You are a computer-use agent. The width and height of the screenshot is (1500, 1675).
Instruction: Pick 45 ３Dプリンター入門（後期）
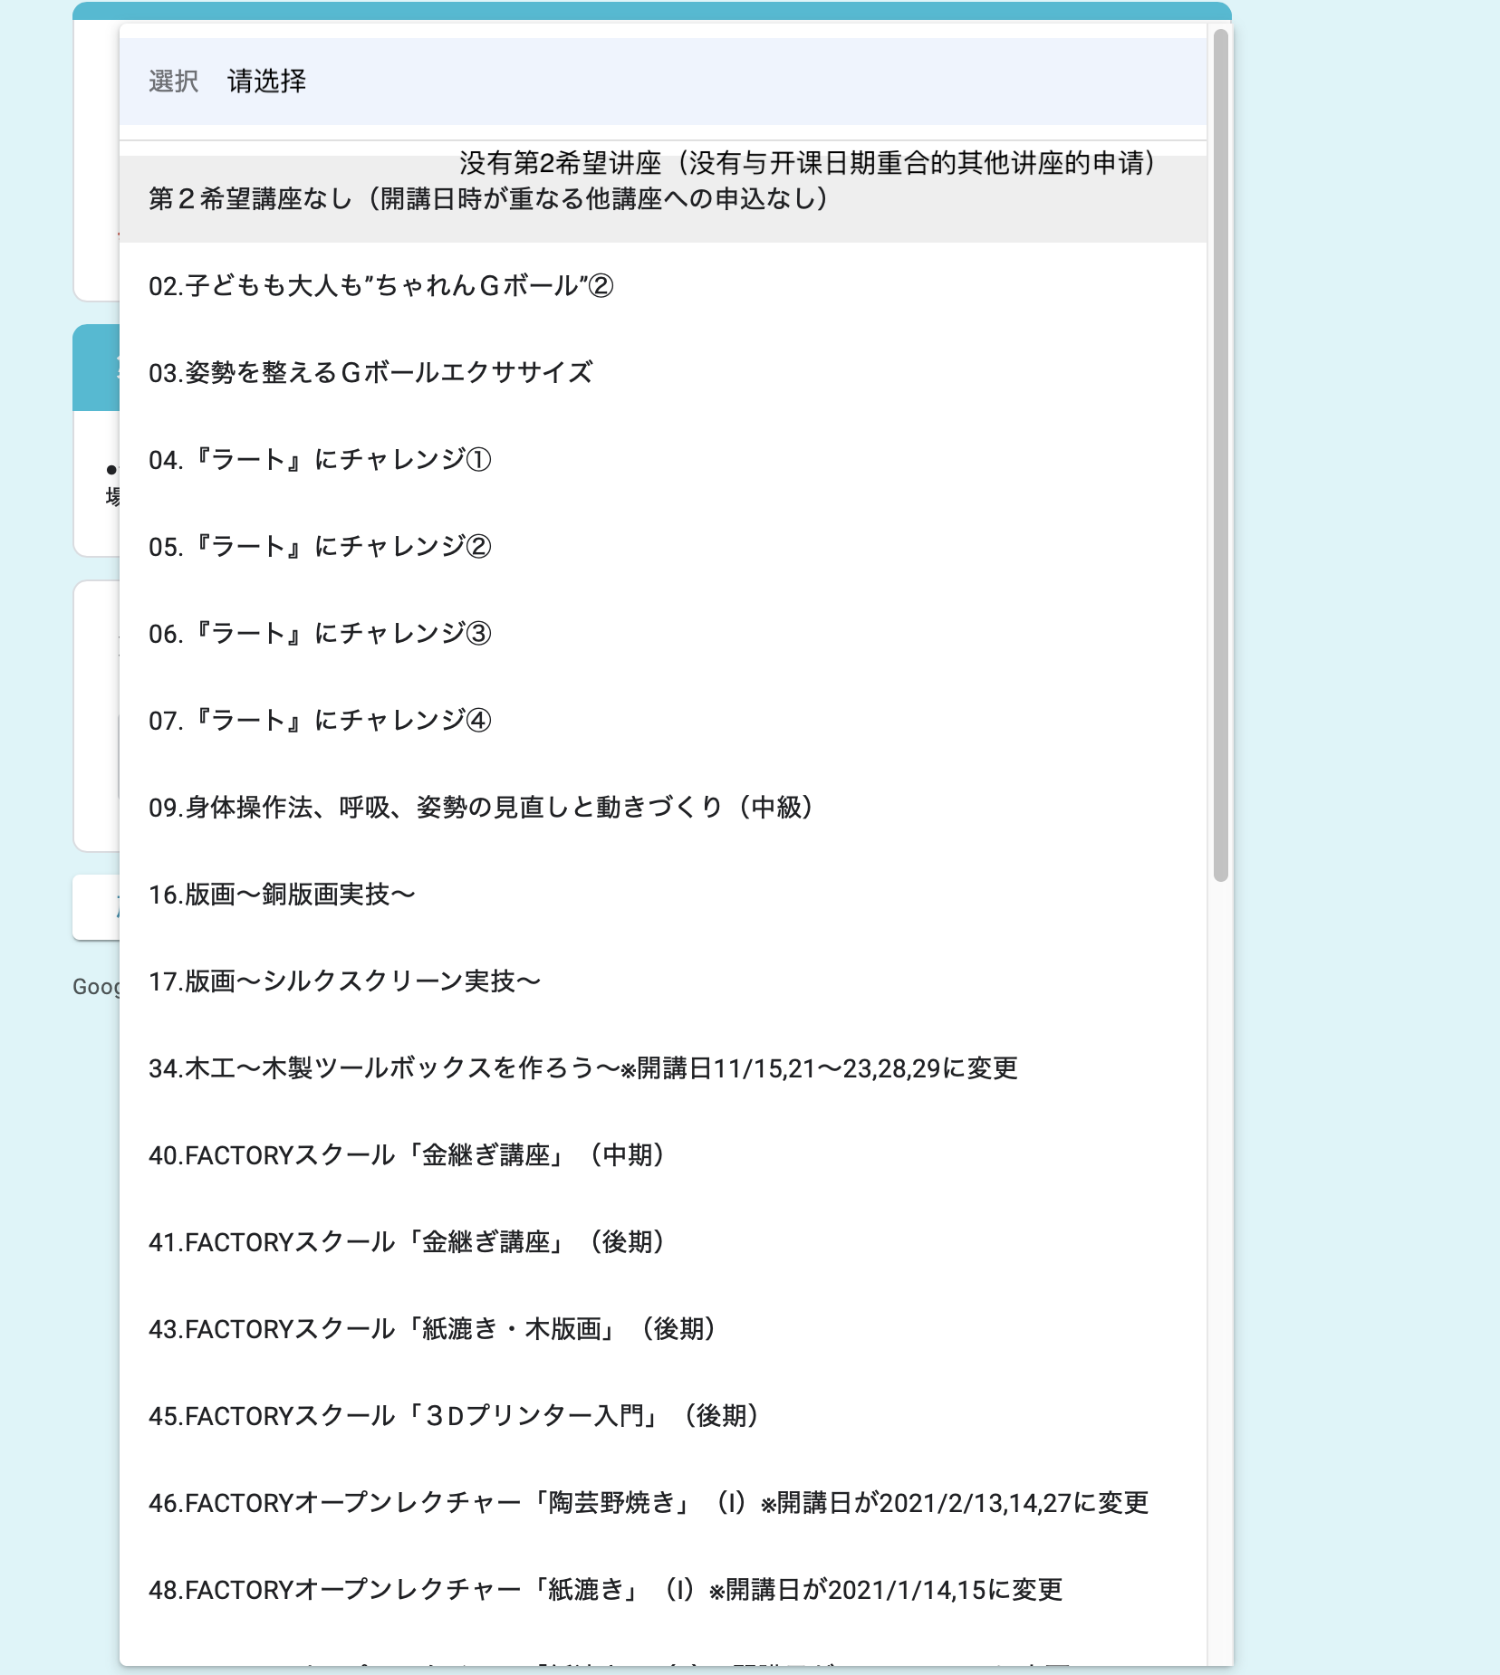pos(453,1416)
